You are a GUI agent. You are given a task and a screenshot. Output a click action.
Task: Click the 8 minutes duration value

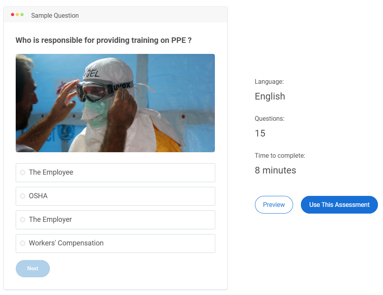click(x=275, y=170)
